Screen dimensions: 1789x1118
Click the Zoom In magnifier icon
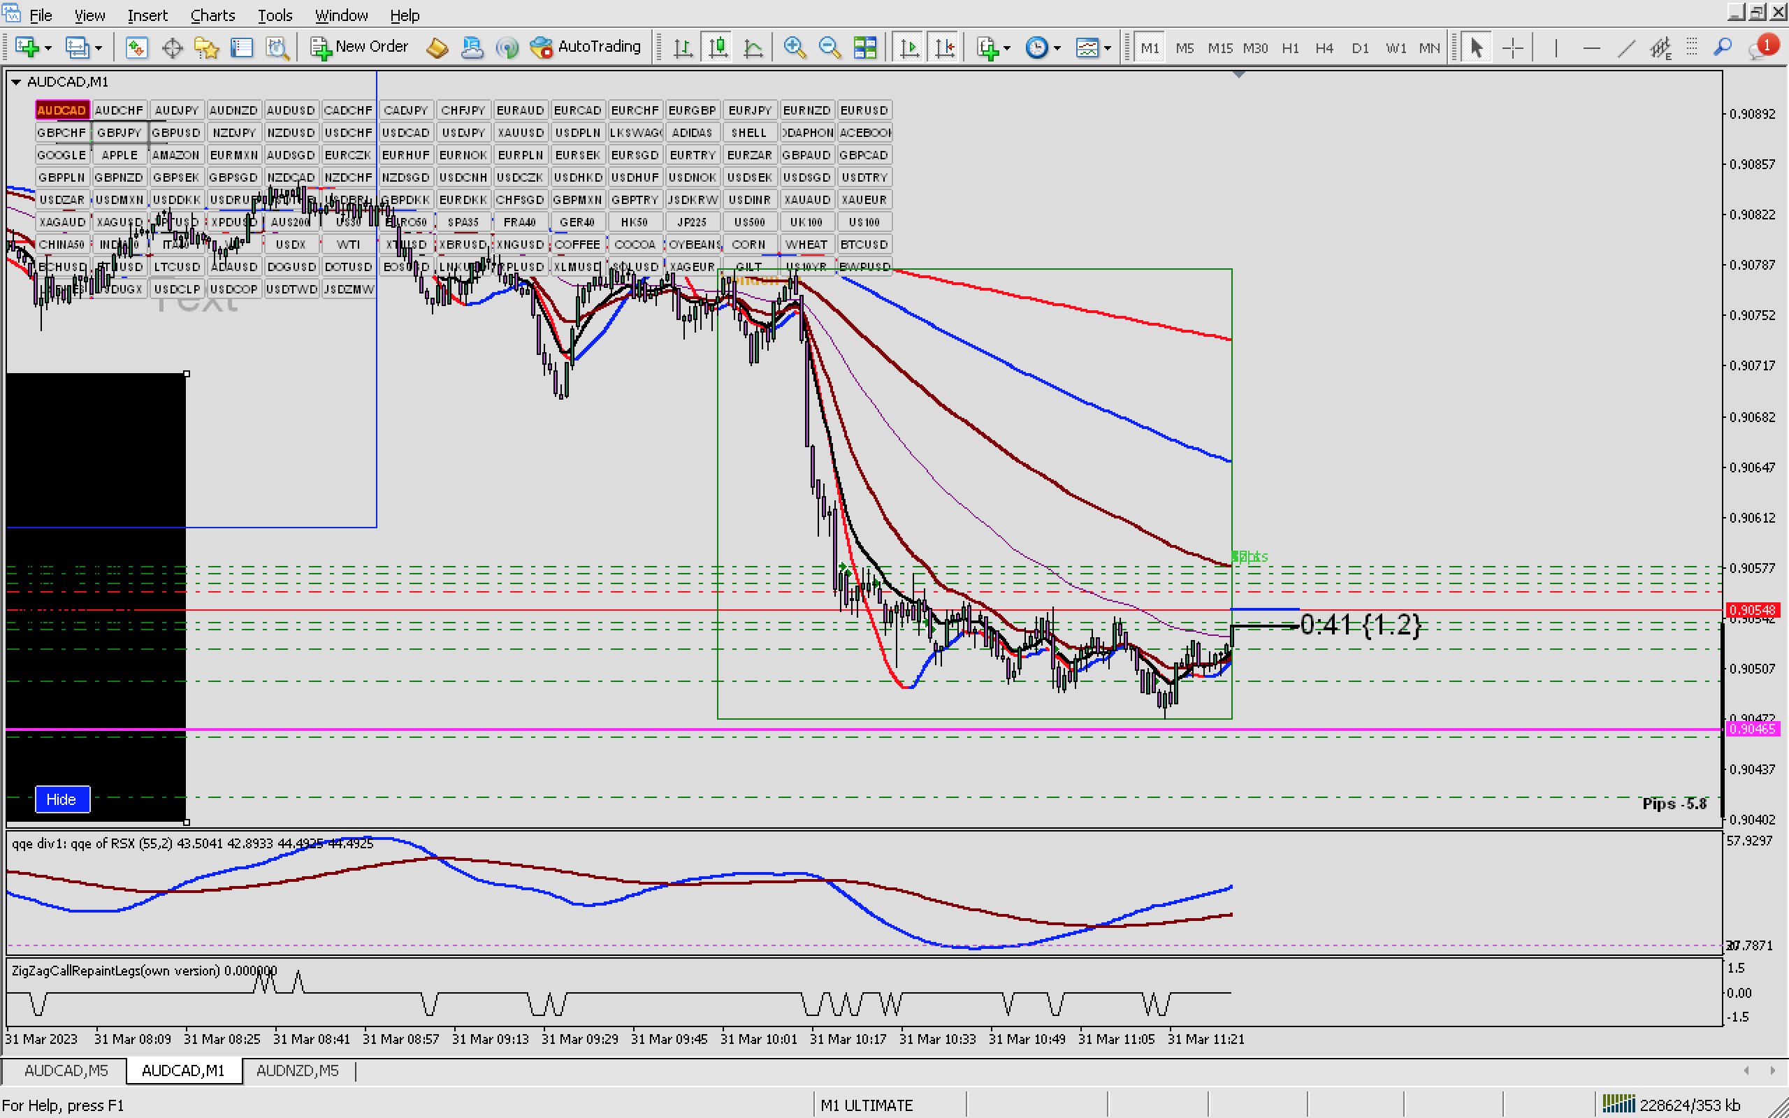click(794, 48)
